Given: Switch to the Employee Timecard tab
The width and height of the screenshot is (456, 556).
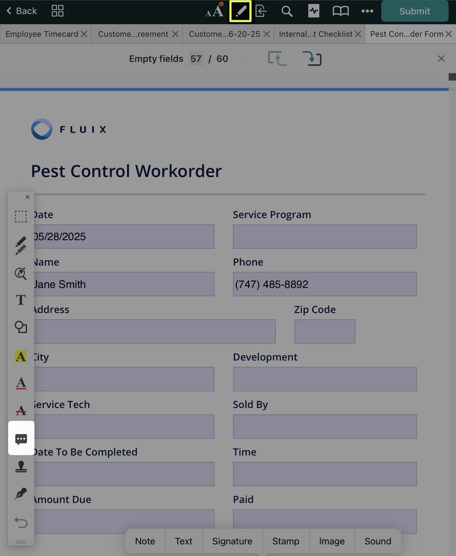Looking at the screenshot, I should click(x=42, y=34).
